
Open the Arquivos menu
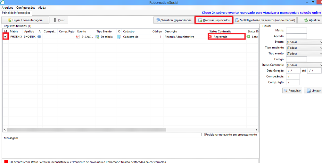click(7, 8)
